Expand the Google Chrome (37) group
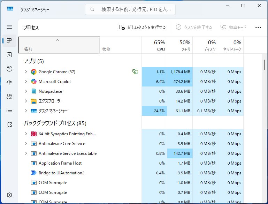Screen dimensions: 268x204 (26, 72)
